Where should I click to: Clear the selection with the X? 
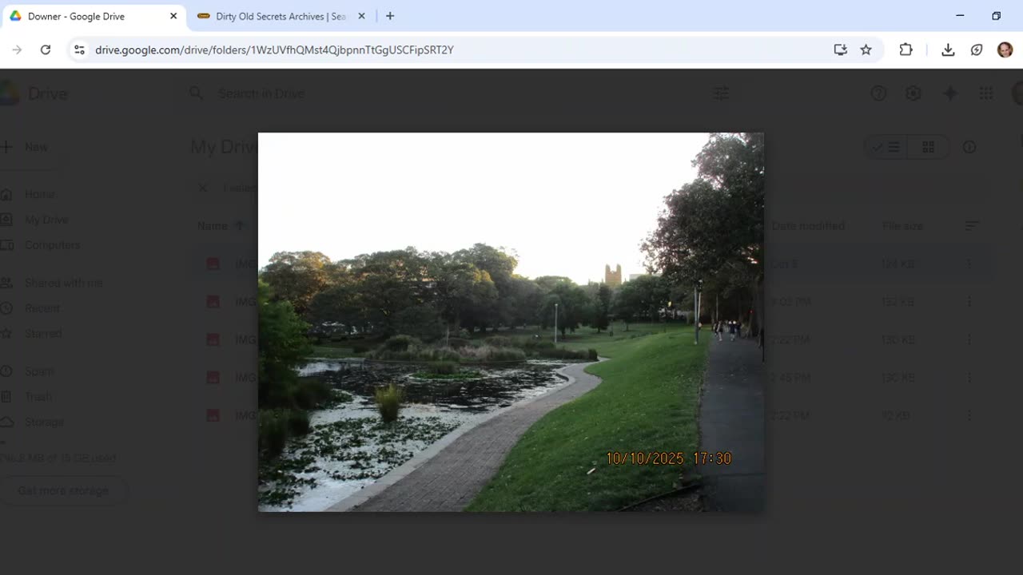point(202,188)
